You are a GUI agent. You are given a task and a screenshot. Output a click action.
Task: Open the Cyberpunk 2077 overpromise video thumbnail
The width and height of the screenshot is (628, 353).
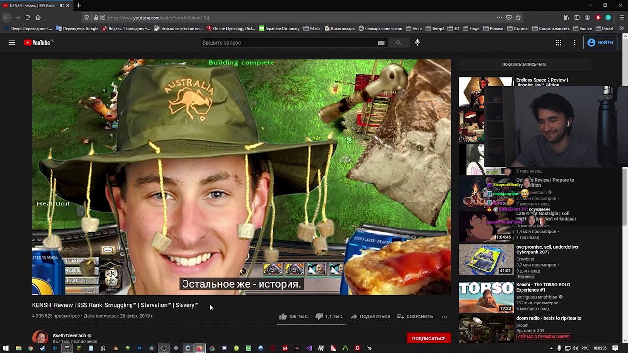(486, 259)
